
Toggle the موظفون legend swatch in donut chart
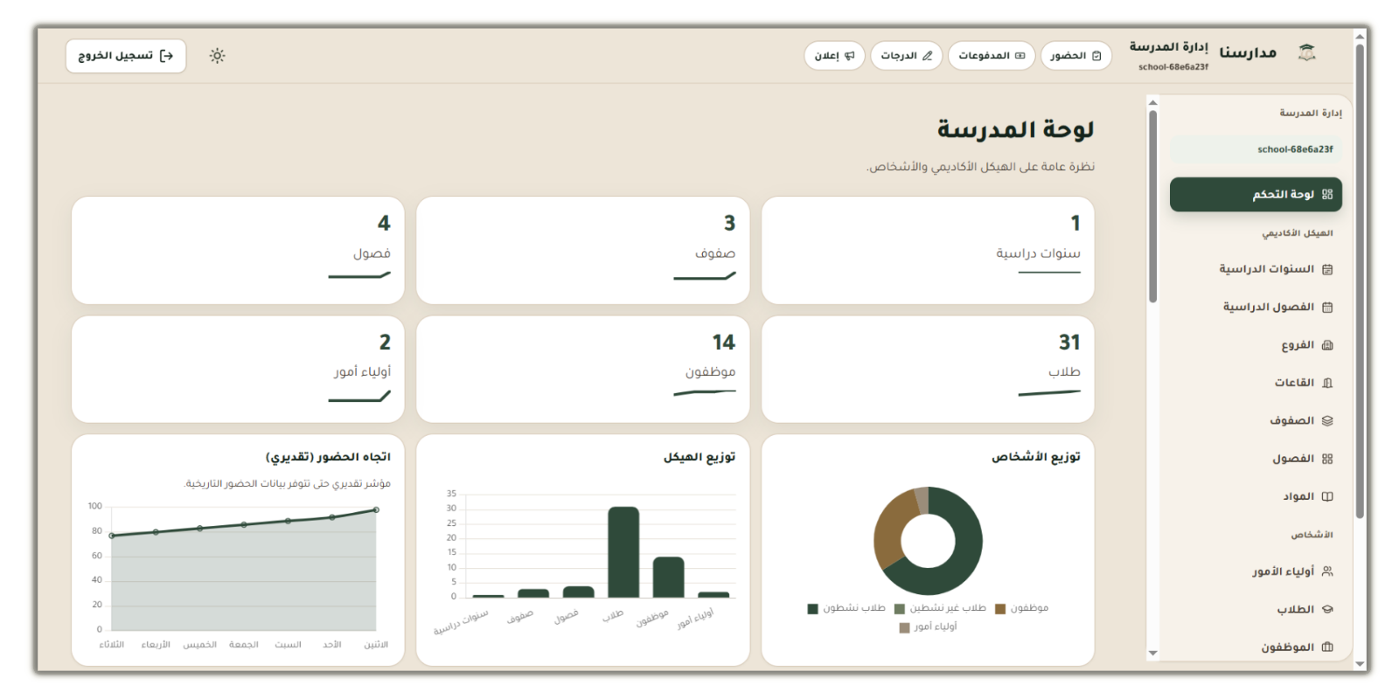pos(1000,608)
